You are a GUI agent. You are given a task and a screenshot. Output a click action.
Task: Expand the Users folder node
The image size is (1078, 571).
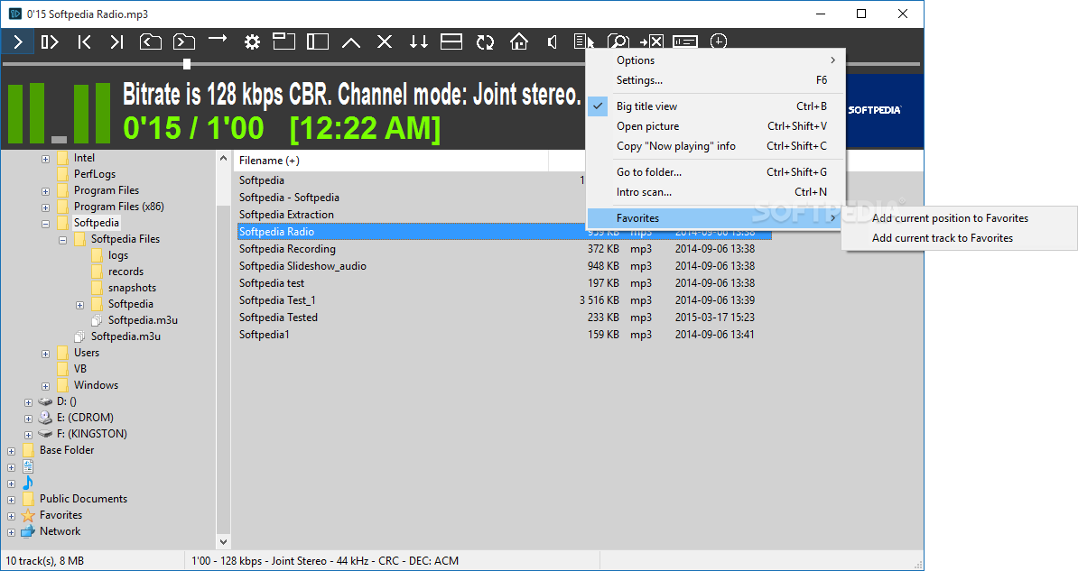point(45,354)
